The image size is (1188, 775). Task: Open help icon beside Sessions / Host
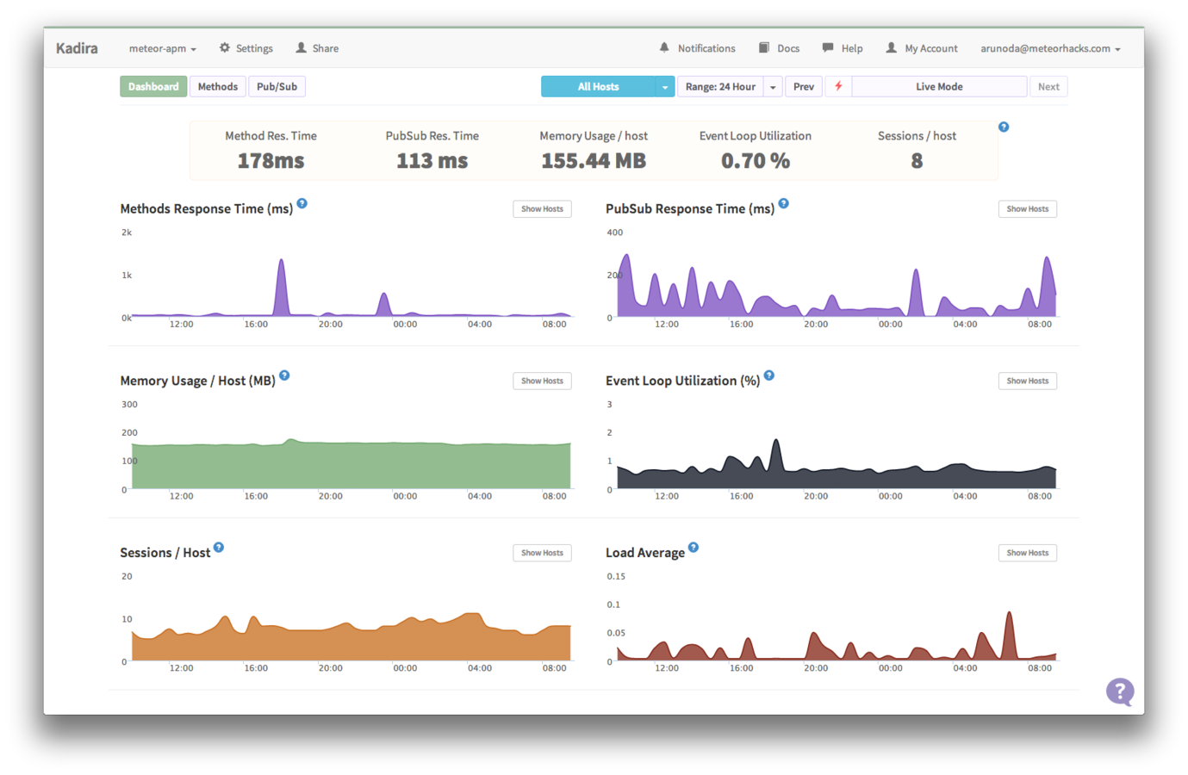(219, 548)
